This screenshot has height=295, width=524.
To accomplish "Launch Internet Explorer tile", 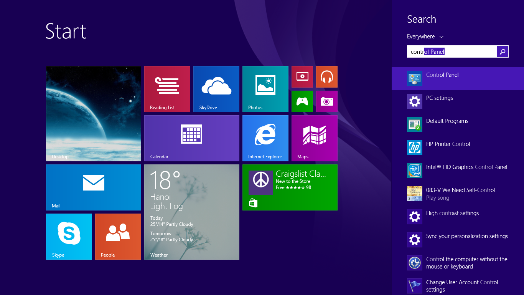I will tap(265, 138).
